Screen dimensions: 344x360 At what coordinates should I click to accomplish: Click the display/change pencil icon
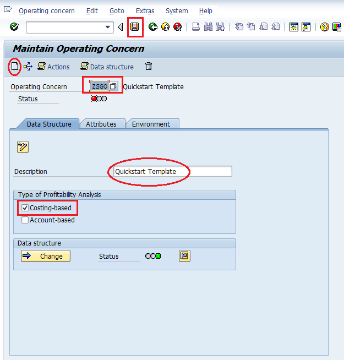[23, 147]
